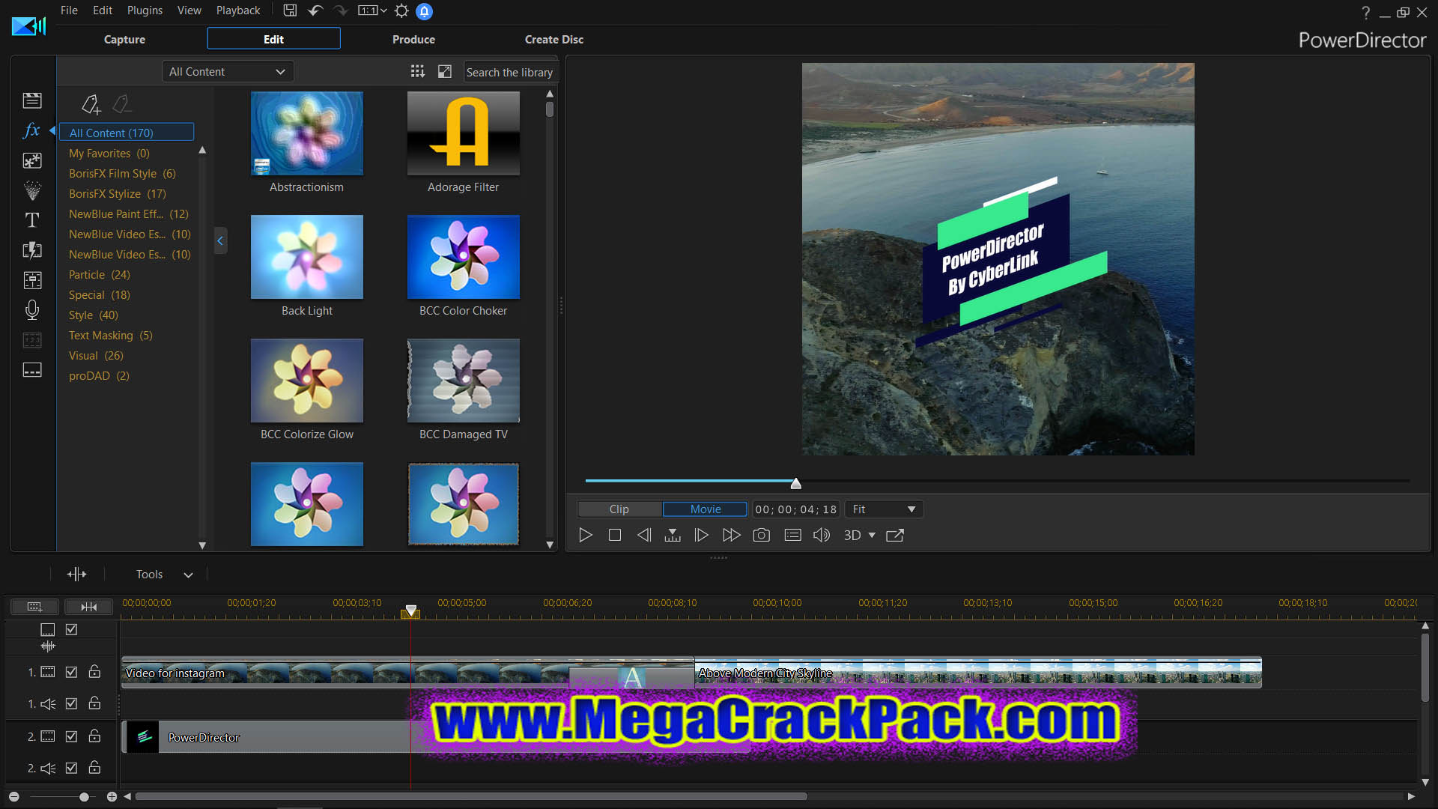Switch to the Capture tab
This screenshot has height=809, width=1438.
click(124, 39)
